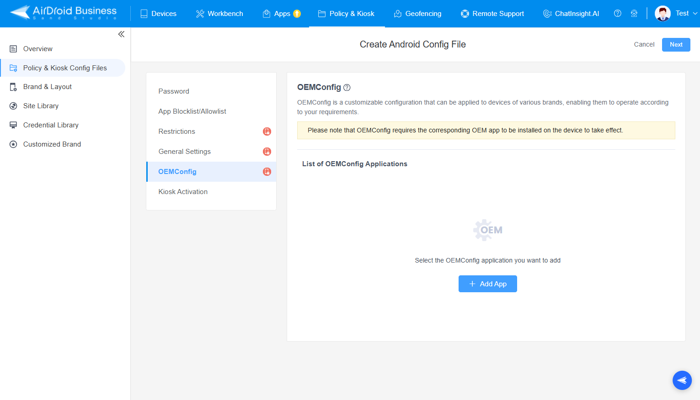Click the red badge icon beside General Settings

[x=267, y=152]
